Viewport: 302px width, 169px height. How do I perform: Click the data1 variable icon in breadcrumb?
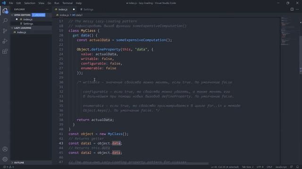pyautogui.click(x=74, y=15)
